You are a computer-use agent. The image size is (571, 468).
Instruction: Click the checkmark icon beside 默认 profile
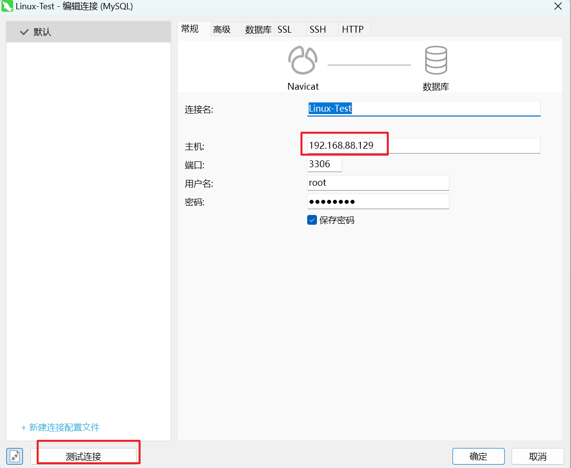pos(24,32)
